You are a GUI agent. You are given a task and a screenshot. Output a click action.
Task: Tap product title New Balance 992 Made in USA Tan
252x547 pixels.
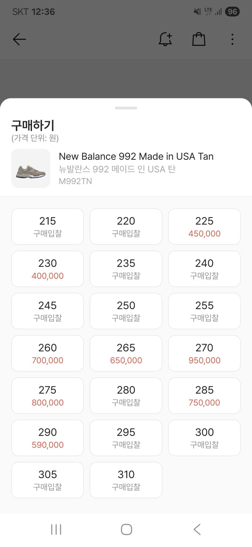136,156
